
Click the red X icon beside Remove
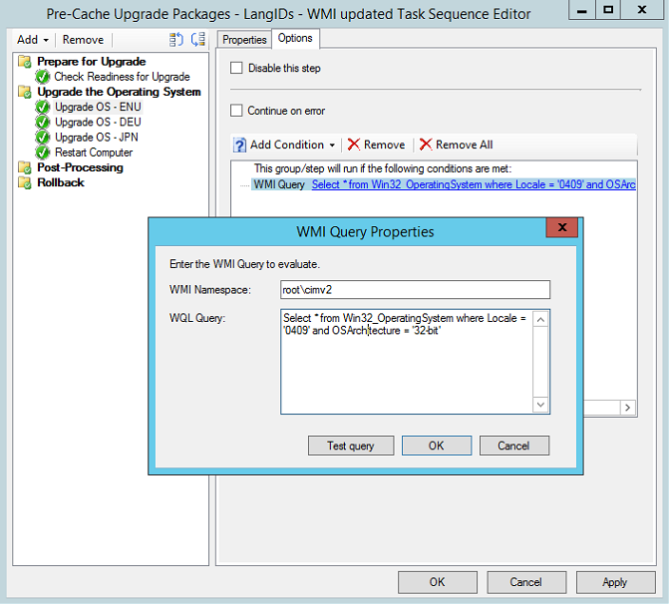pos(354,145)
